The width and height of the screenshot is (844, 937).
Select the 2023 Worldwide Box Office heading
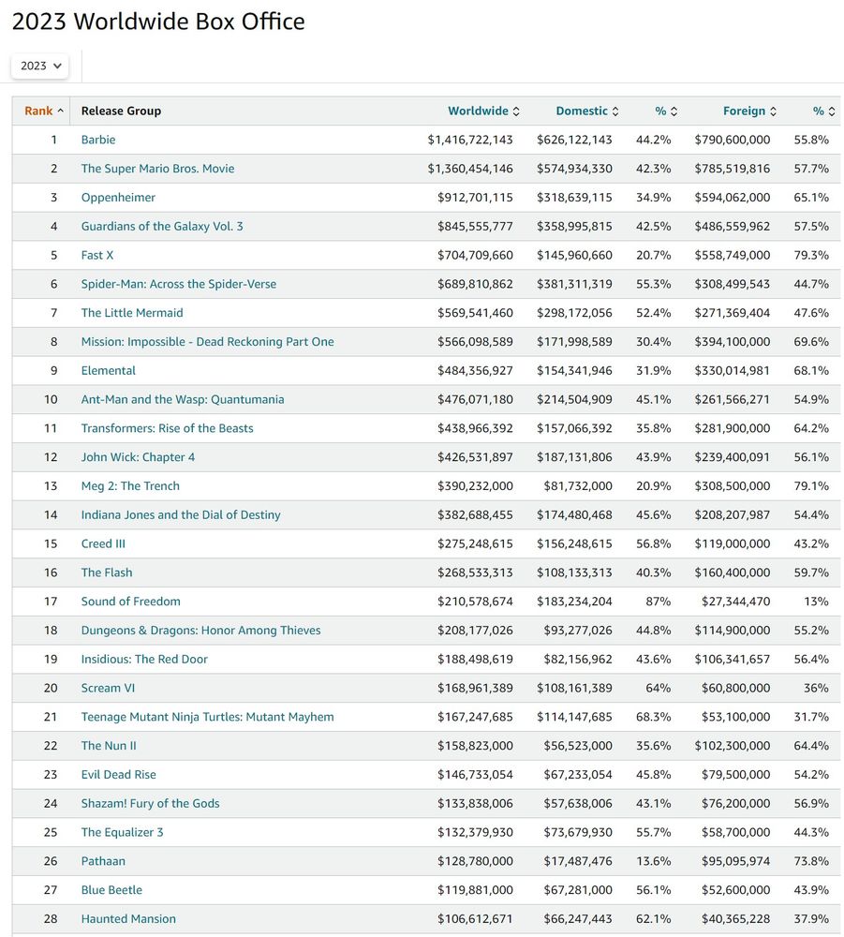point(158,22)
